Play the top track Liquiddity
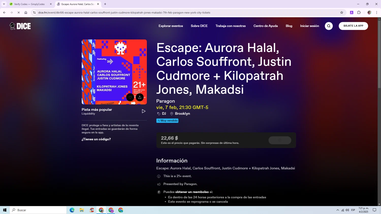This screenshot has width=381, height=214. pos(144,111)
